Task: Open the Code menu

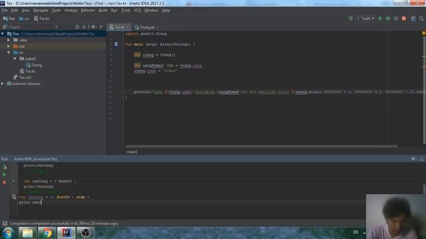Action: (56, 11)
